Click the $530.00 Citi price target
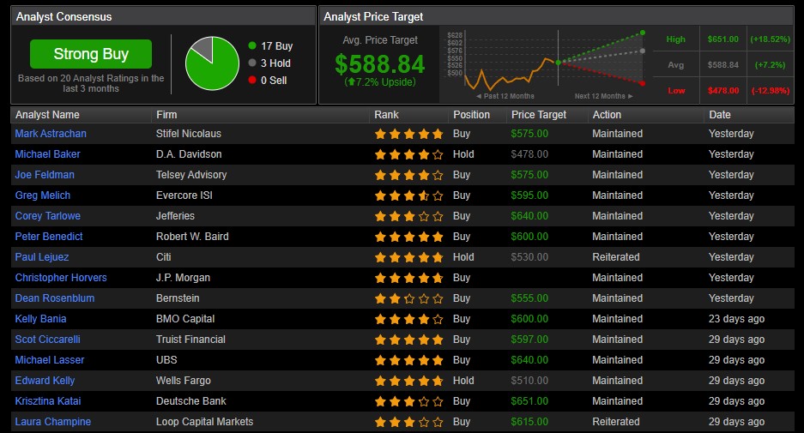The height and width of the screenshot is (433, 804). click(529, 257)
